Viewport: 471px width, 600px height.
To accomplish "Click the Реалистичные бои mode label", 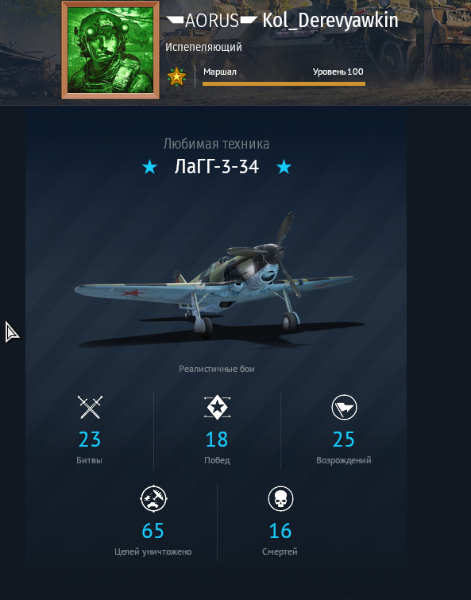I will click(216, 369).
